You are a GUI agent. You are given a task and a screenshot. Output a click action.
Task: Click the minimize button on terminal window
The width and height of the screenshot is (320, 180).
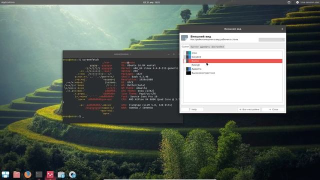coord(168,54)
